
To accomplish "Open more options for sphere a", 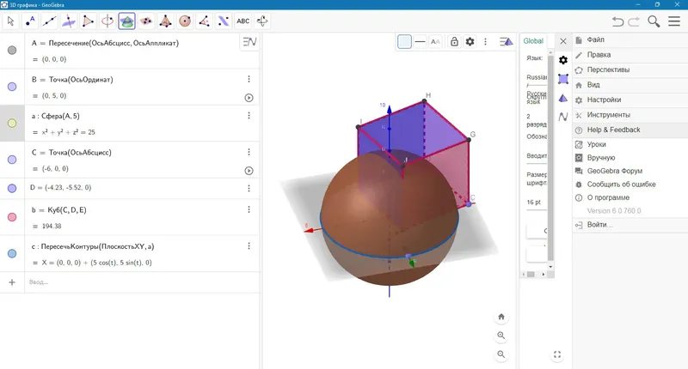I will (x=249, y=115).
